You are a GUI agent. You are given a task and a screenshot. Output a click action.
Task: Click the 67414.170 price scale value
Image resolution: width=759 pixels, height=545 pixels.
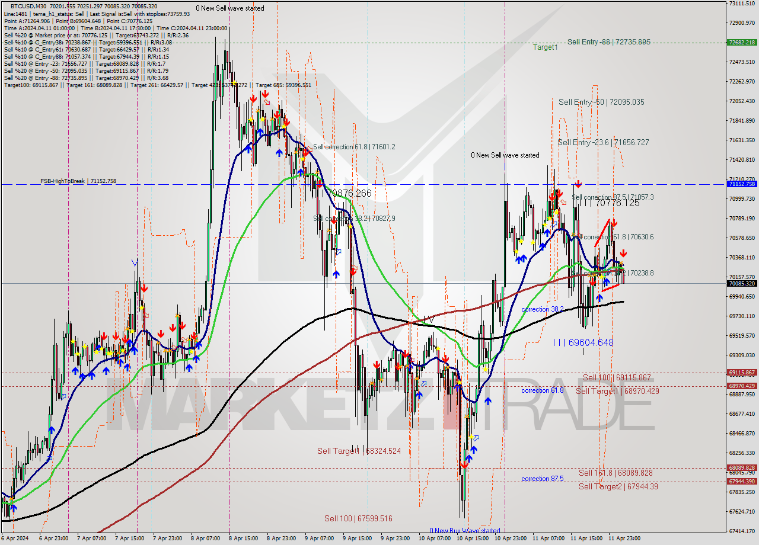point(741,531)
